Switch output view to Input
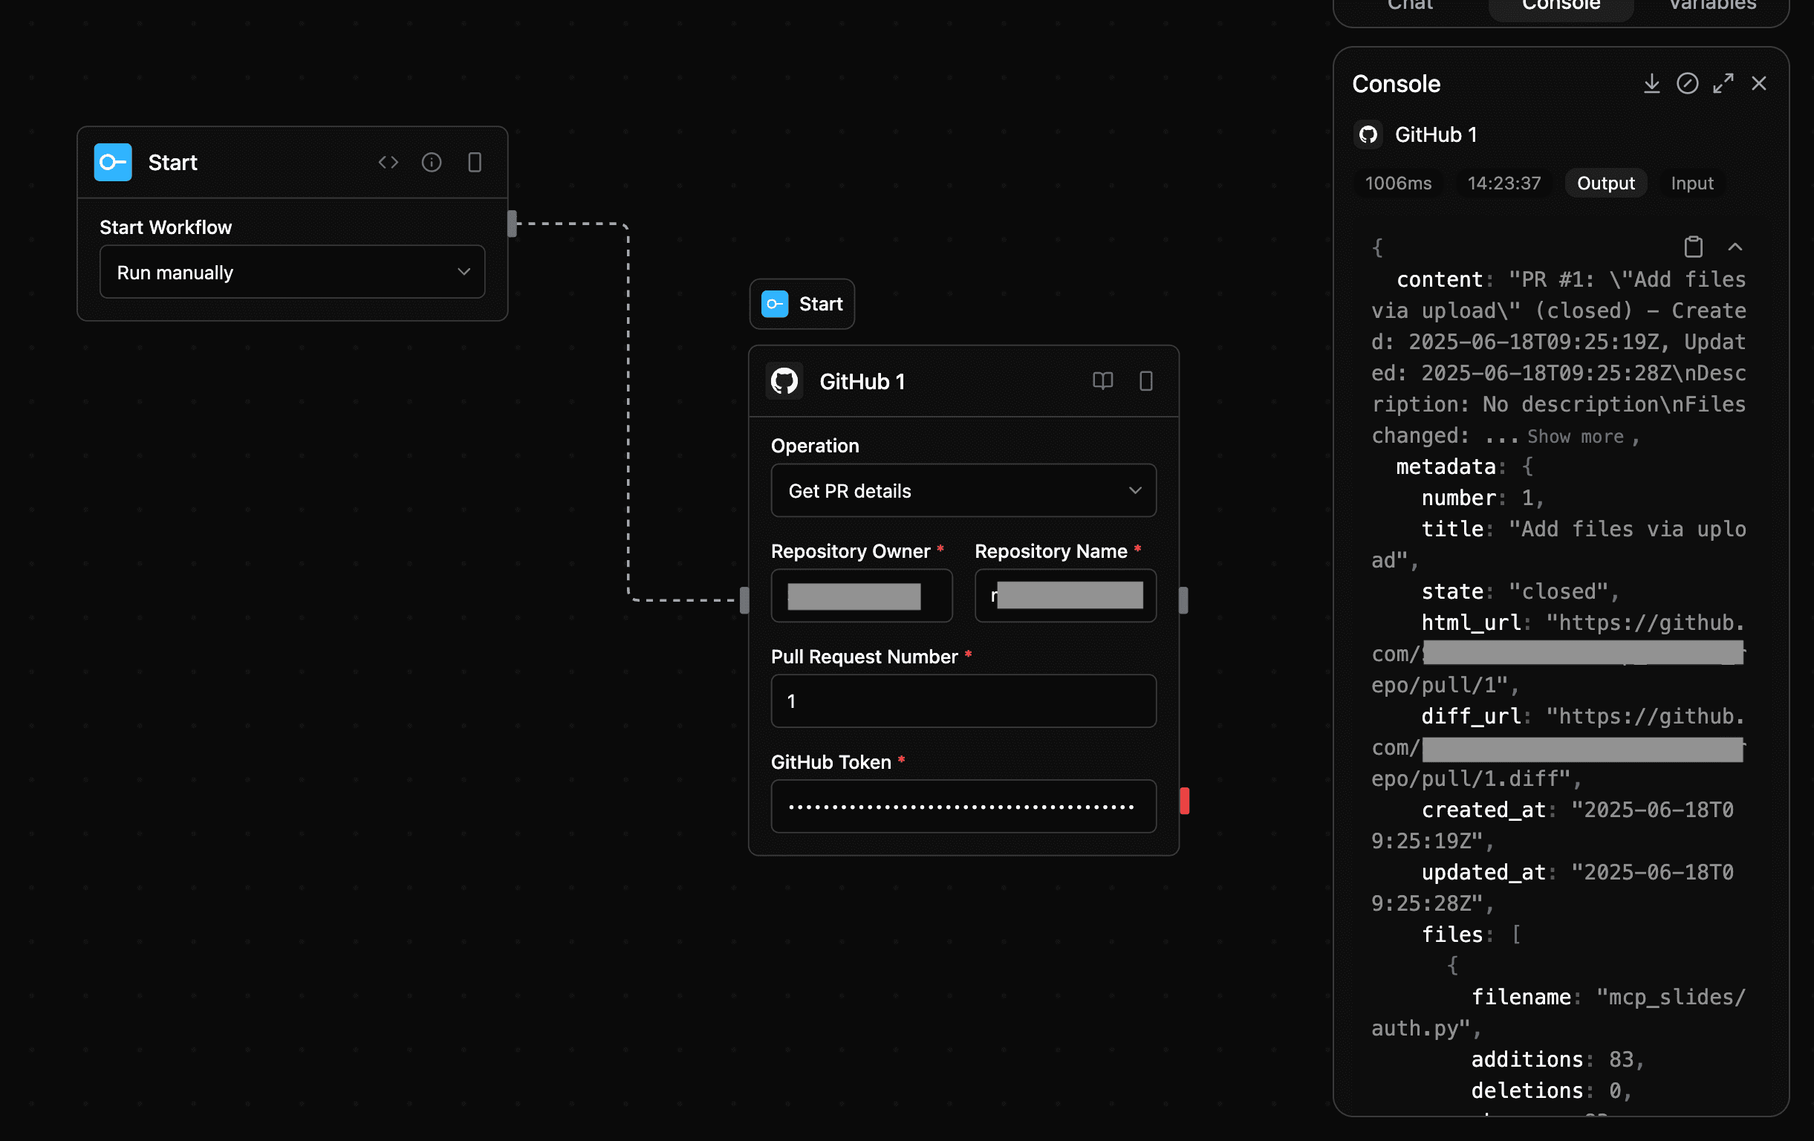The width and height of the screenshot is (1814, 1141). 1691,182
